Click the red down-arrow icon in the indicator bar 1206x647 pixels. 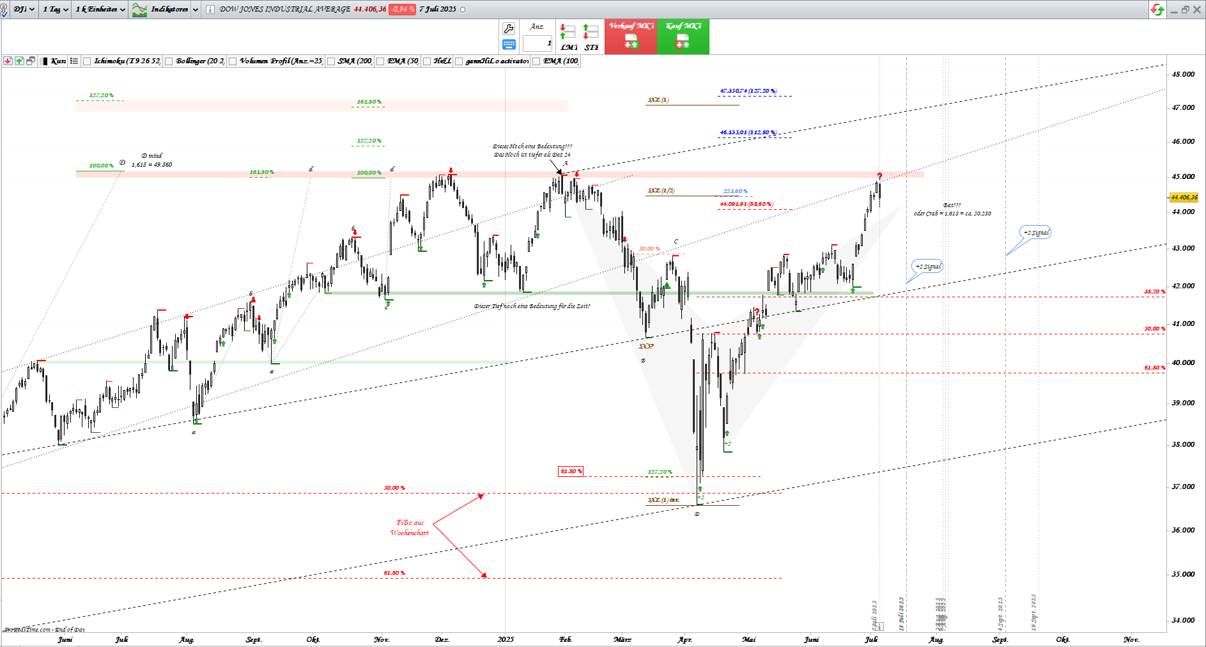click(x=8, y=61)
